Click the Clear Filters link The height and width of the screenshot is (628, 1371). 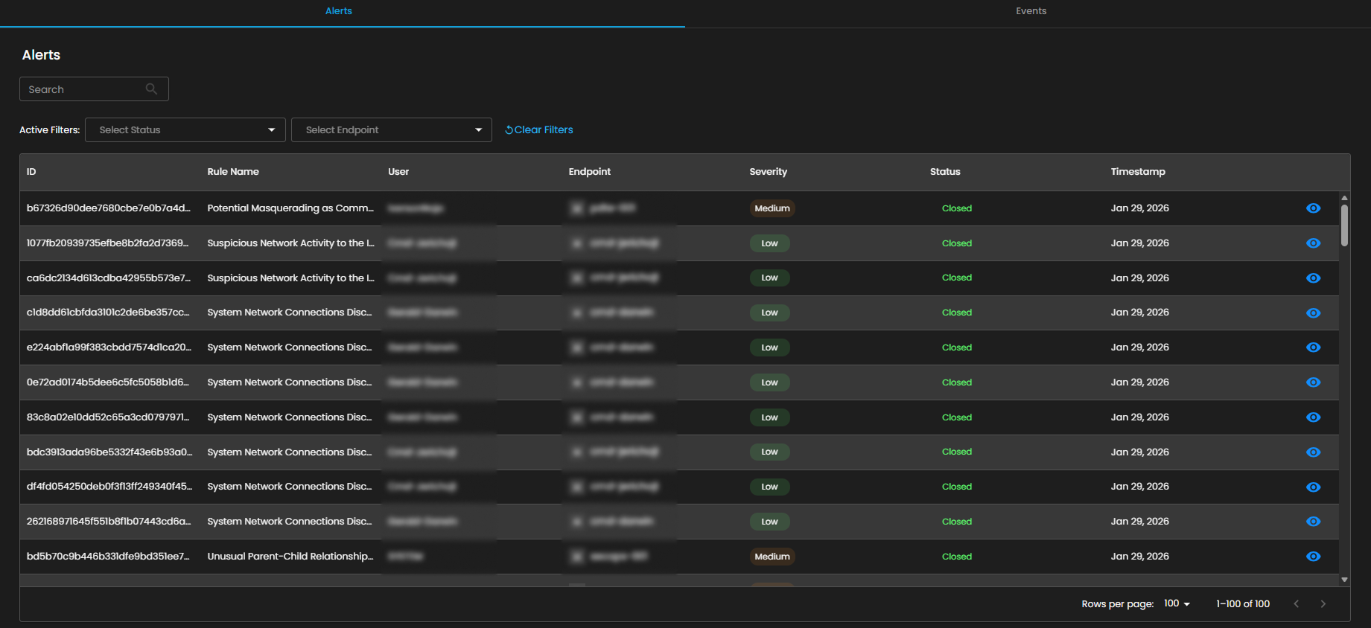(x=539, y=130)
